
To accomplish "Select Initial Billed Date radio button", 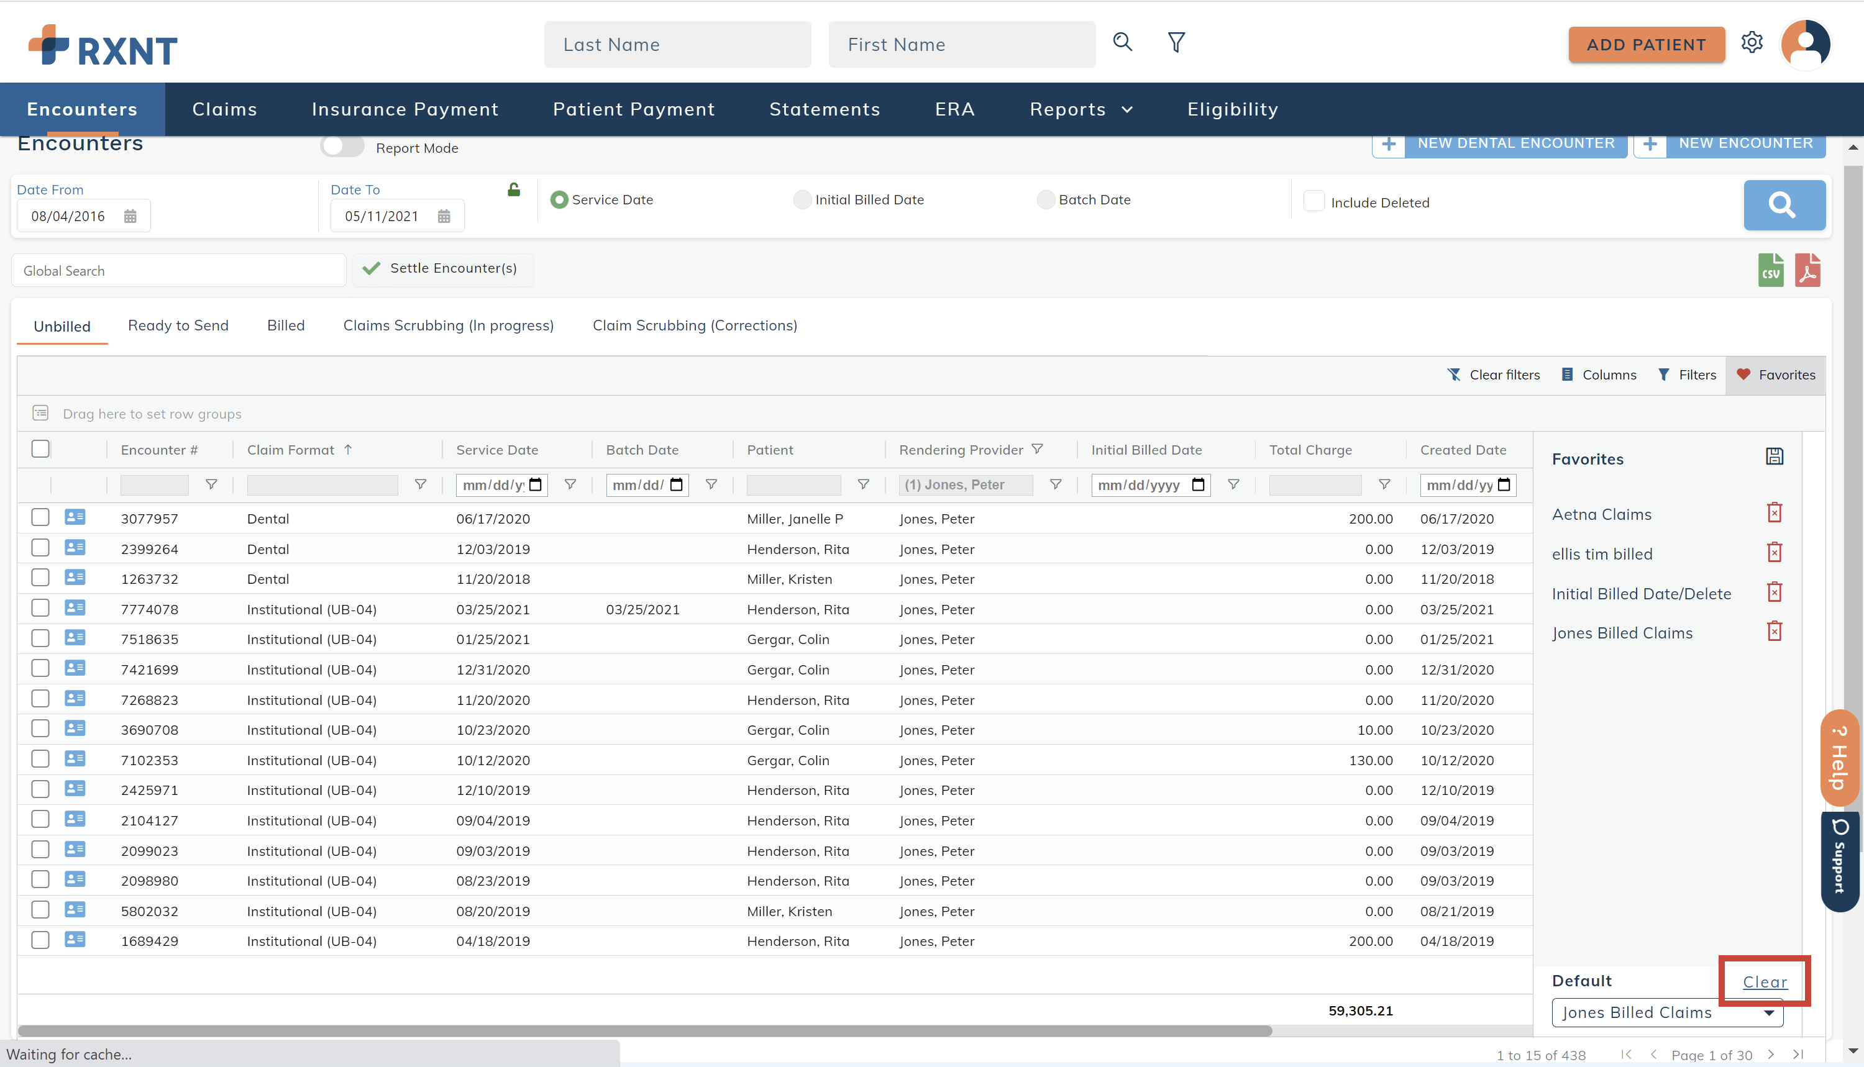I will 803,199.
